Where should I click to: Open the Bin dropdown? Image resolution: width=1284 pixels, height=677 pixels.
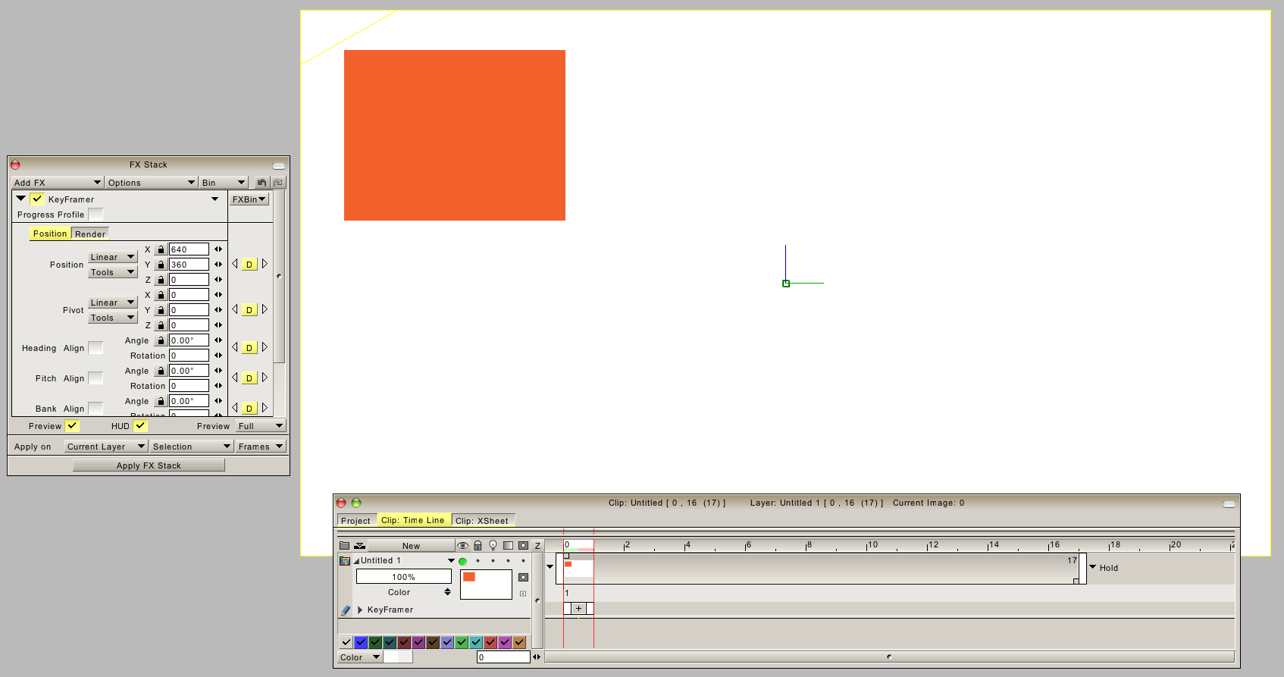coord(224,183)
